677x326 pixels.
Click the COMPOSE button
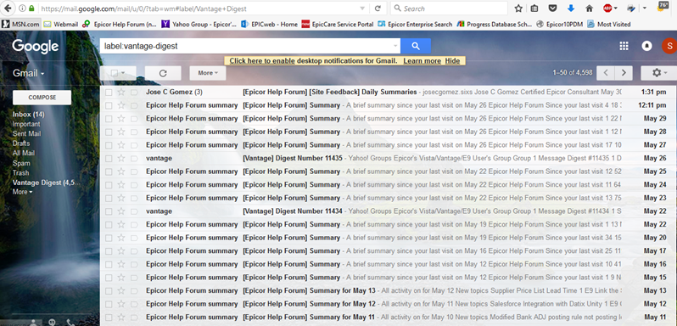(42, 98)
